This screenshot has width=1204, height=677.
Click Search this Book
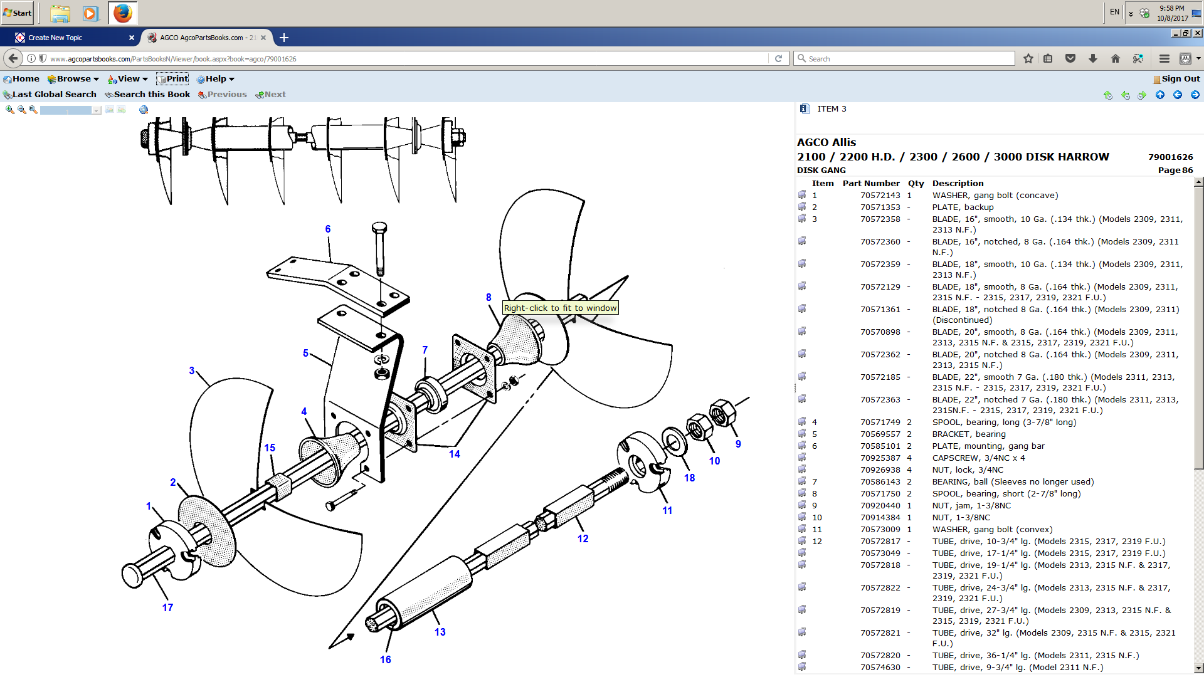coord(147,95)
